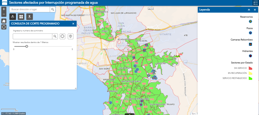Close the Leyenda panel
259x115 pixels.
coord(255,10)
